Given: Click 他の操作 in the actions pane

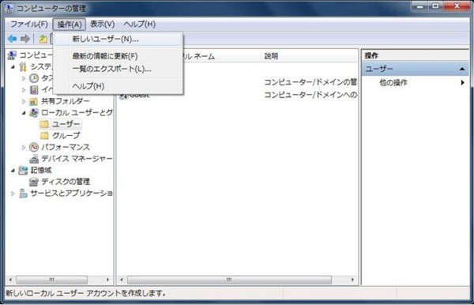Looking at the screenshot, I should (393, 82).
